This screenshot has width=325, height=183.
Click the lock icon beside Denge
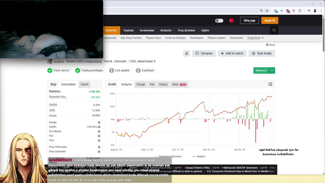pyautogui.click(x=99, y=122)
